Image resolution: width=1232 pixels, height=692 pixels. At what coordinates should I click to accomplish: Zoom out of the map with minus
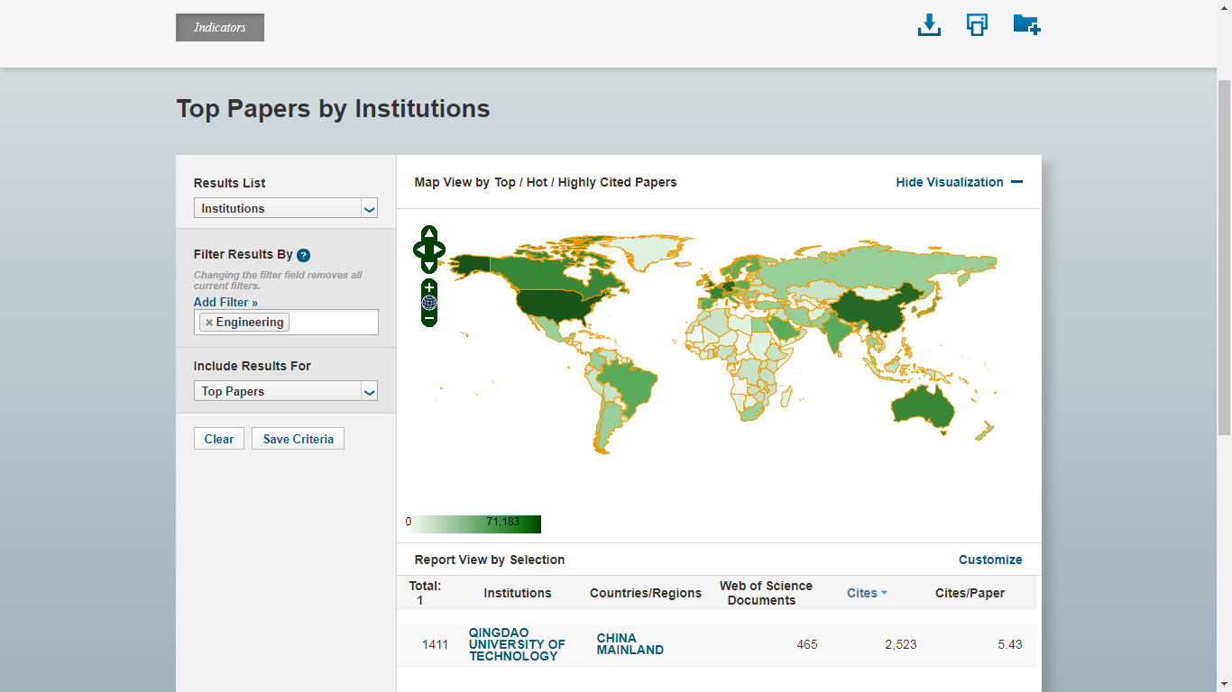click(x=429, y=318)
